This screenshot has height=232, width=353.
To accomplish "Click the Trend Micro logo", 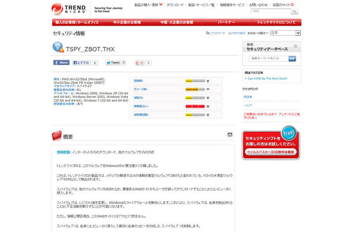I will click(x=69, y=9).
